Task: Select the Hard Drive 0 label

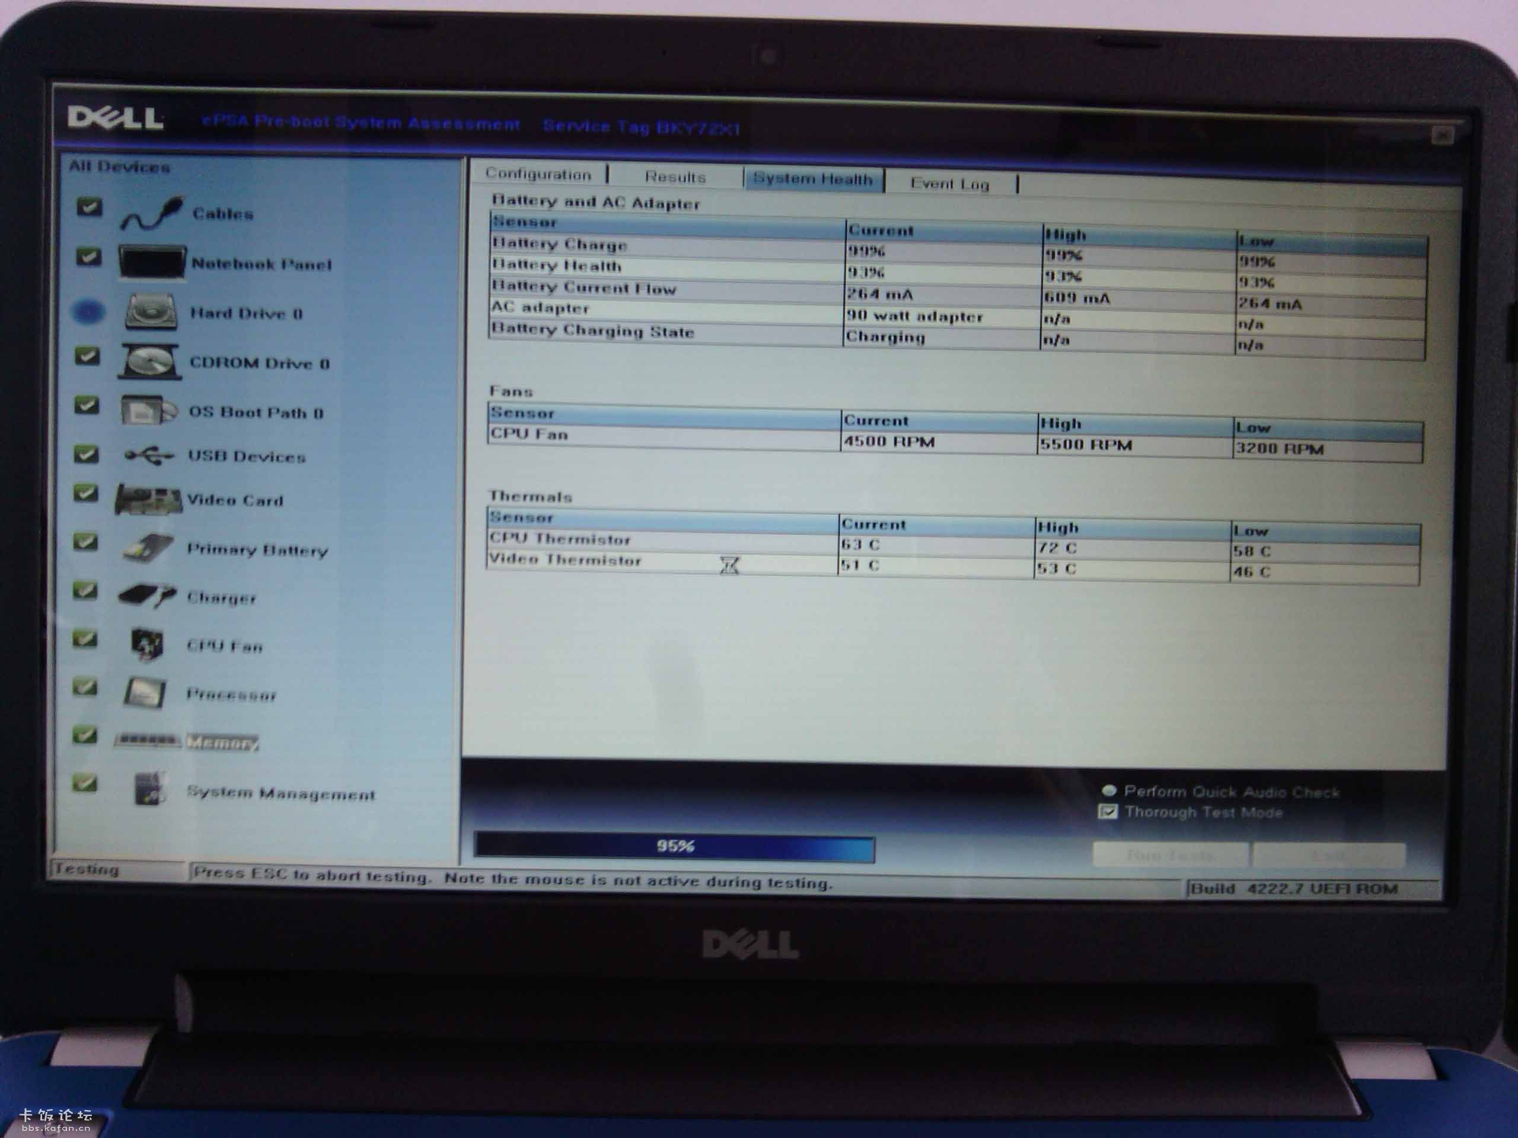Action: [246, 314]
